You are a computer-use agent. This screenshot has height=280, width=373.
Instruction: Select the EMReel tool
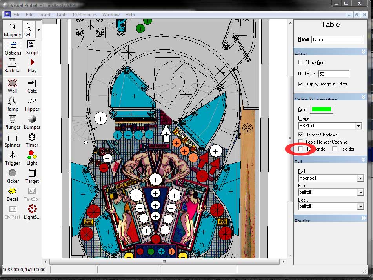[13, 213]
